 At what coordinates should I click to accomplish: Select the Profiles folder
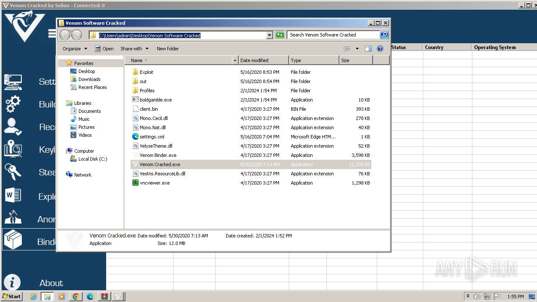251,91
